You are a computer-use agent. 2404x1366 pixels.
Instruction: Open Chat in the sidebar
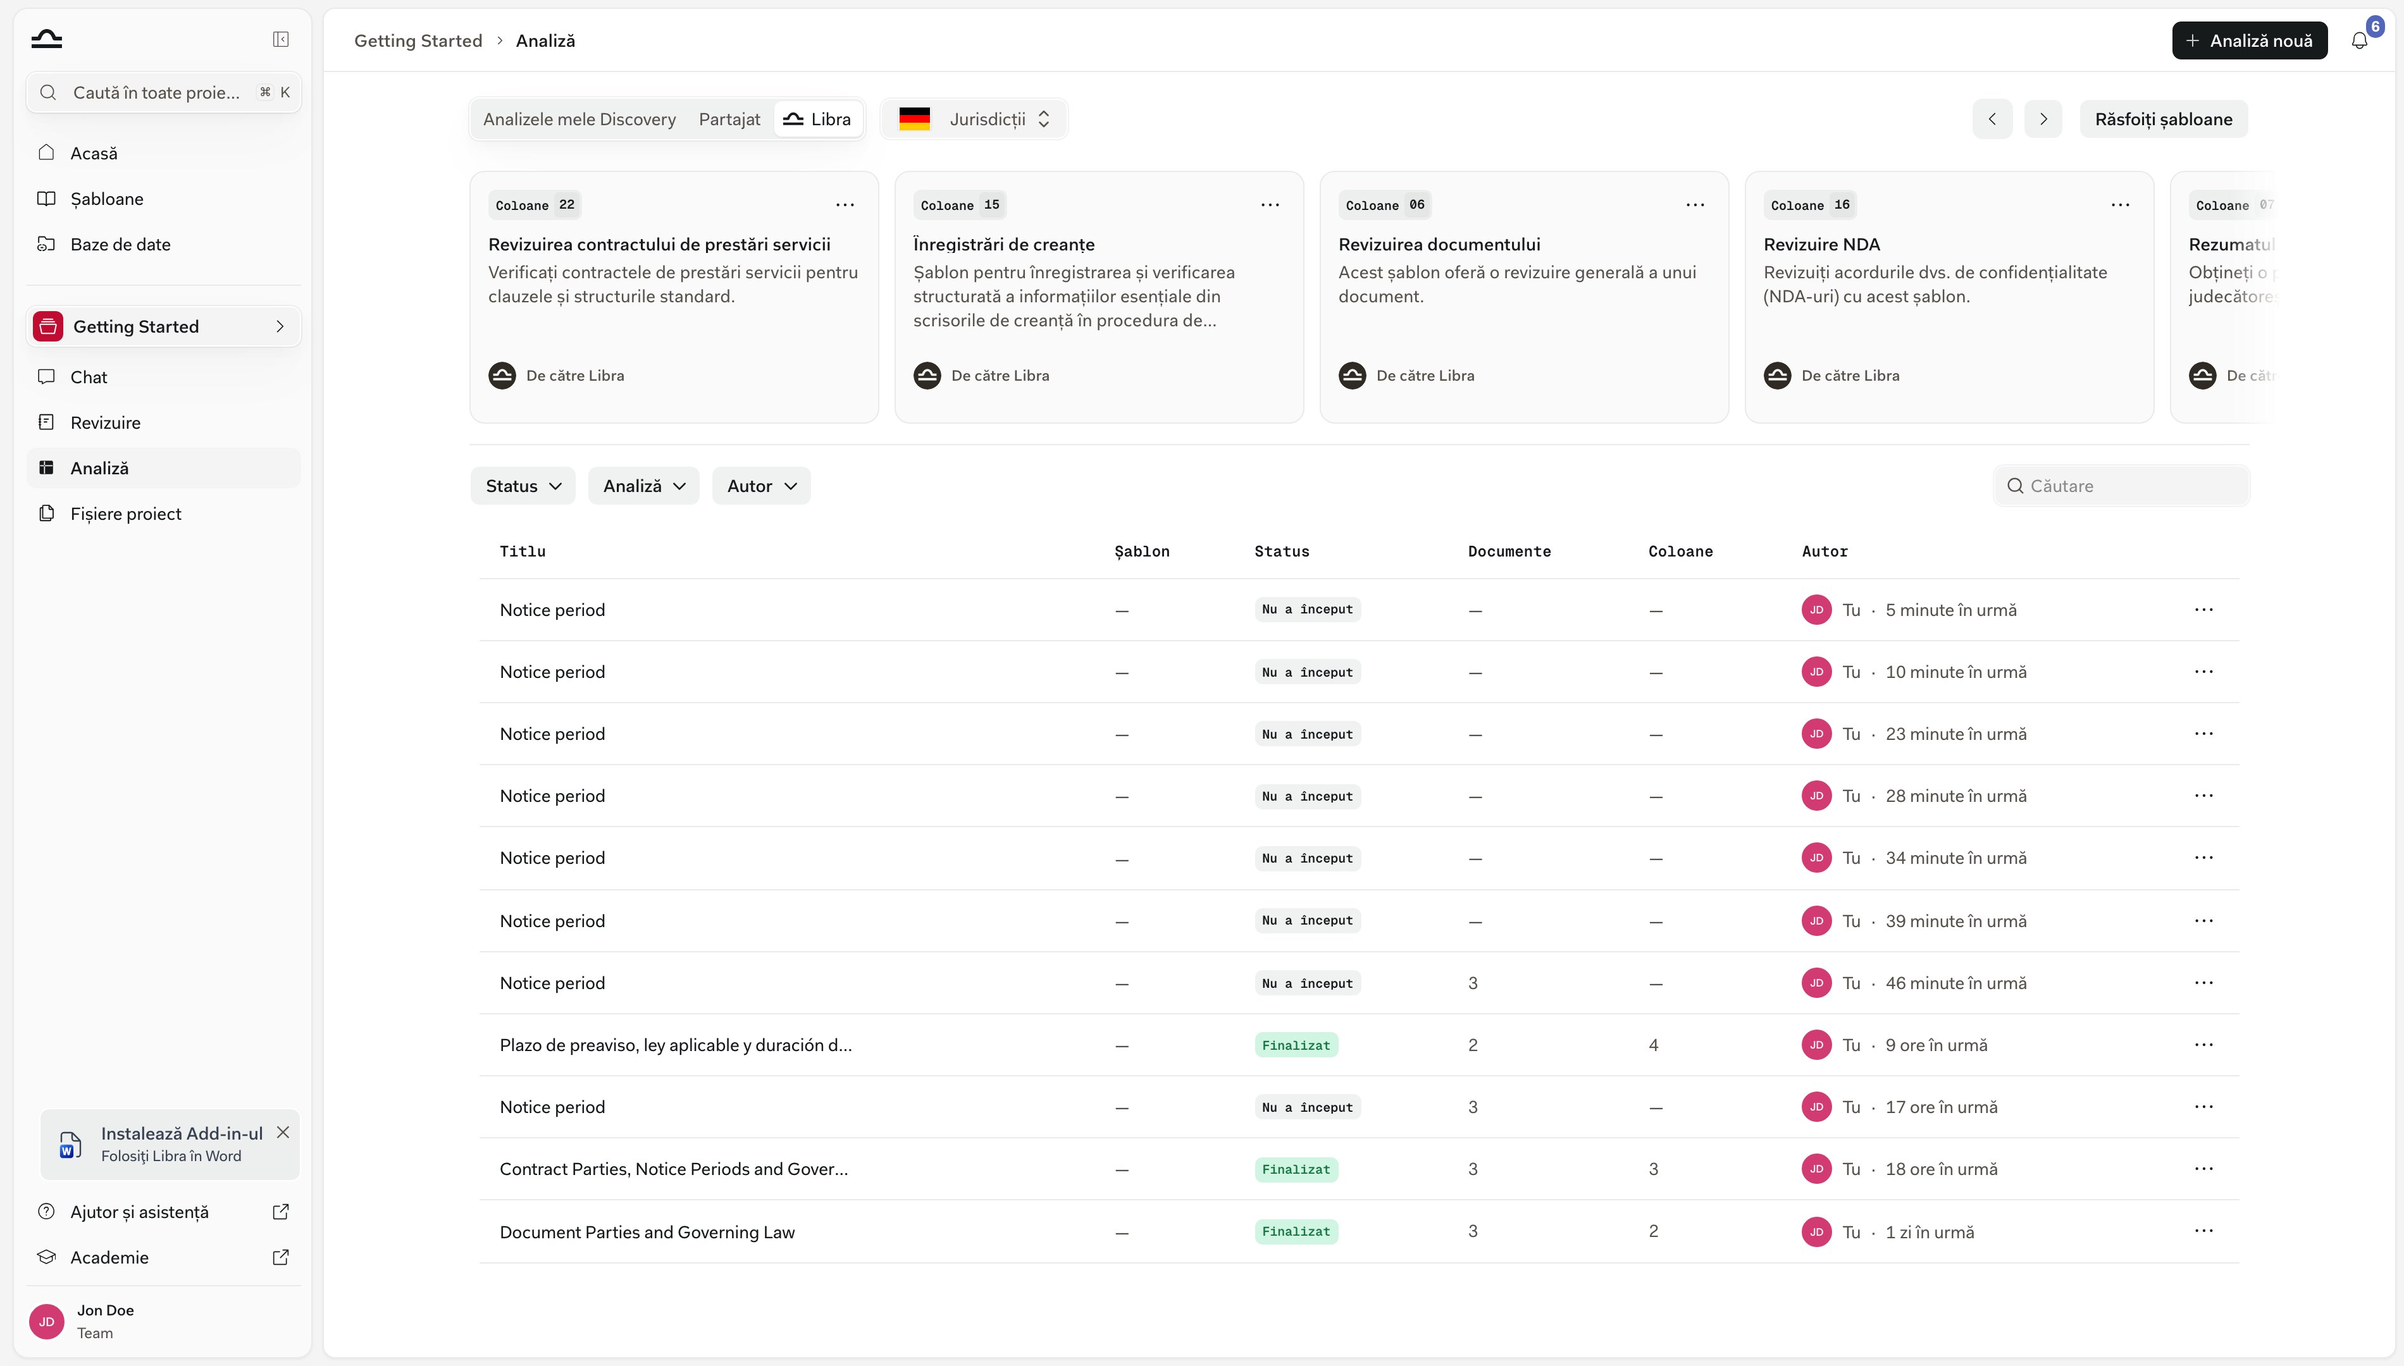coord(163,377)
